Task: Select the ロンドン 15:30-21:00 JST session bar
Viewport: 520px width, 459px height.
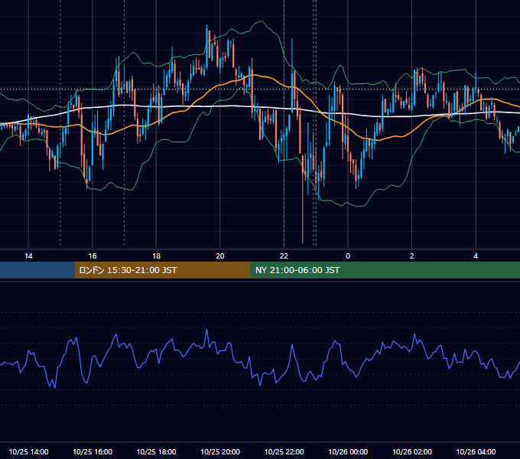Action: point(162,270)
